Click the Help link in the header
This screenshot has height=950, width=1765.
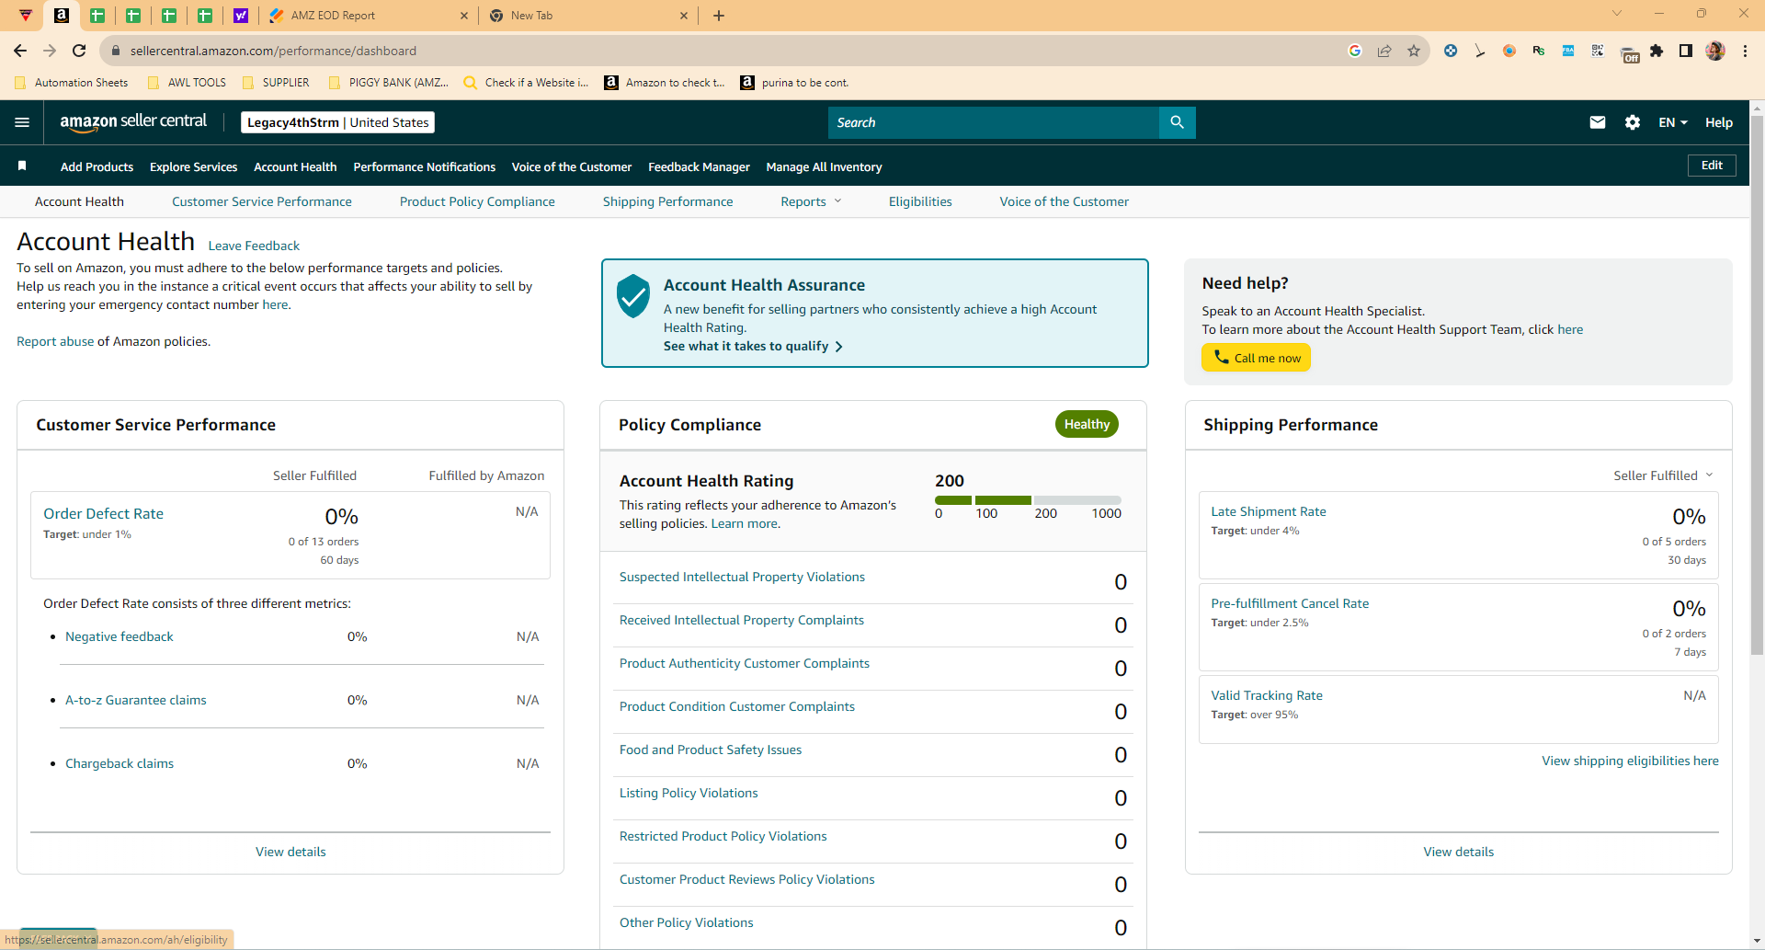(1719, 122)
